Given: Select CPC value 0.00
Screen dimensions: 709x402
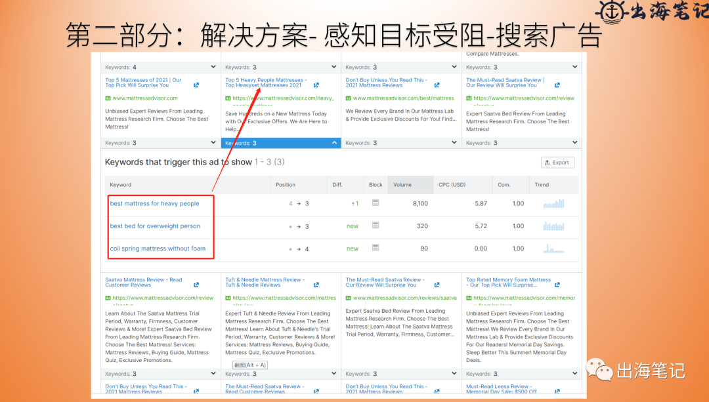Looking at the screenshot, I should click(x=481, y=249).
